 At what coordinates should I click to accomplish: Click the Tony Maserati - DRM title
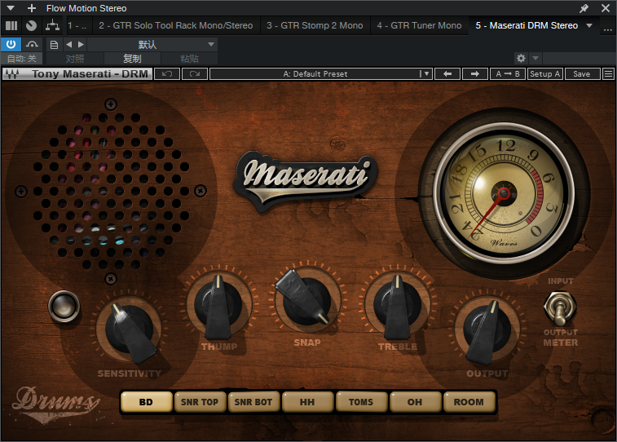pos(90,74)
